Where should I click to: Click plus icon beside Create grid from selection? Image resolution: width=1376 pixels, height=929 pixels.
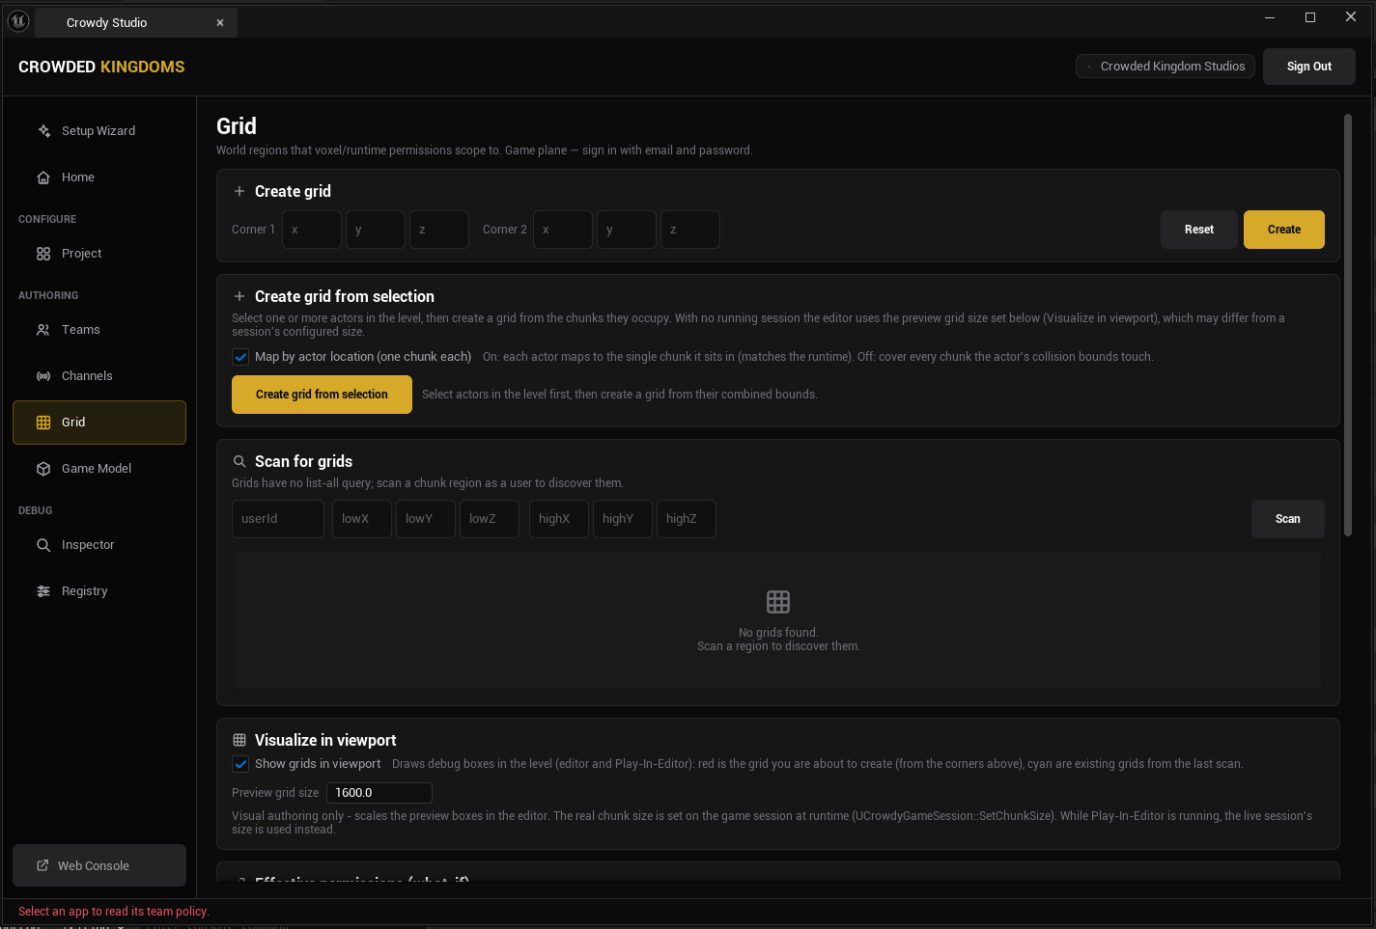coord(239,296)
